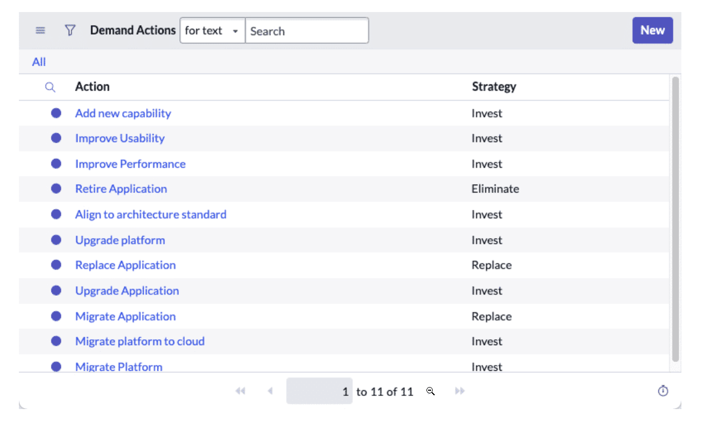
Task: Click the page number box showing 1
Action: [319, 391]
